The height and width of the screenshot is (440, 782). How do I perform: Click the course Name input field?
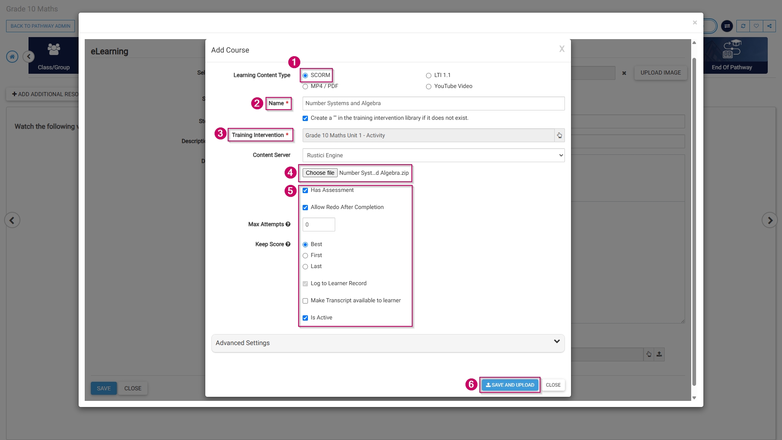[x=433, y=103]
